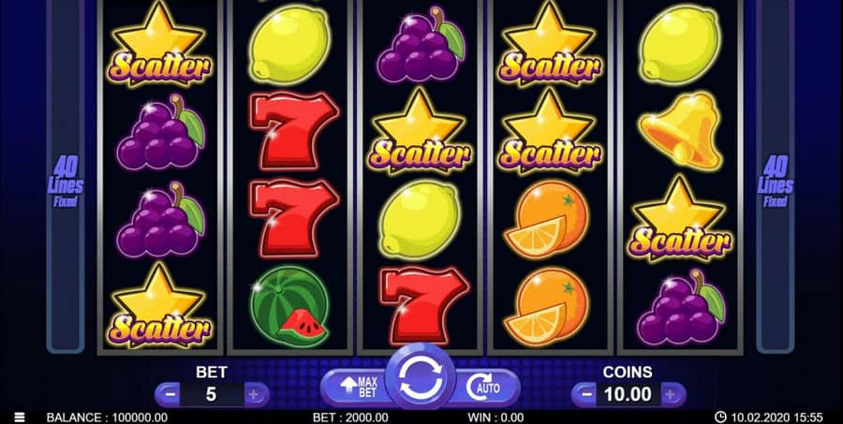Increase the bet with plus button
The height and width of the screenshot is (424, 843).
[x=254, y=395]
